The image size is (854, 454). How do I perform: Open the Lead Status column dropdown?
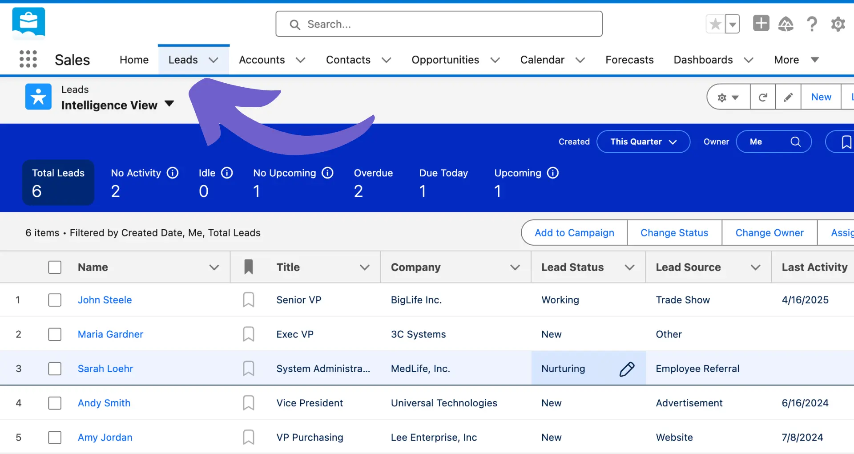629,267
